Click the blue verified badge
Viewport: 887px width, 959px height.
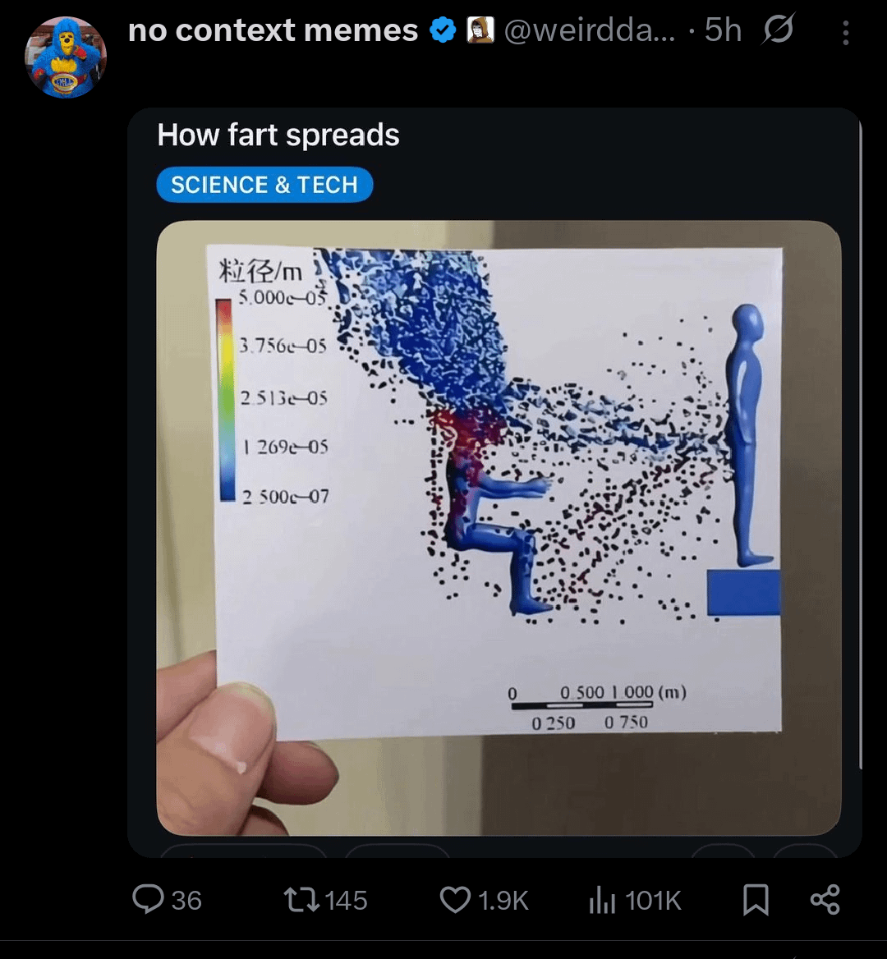click(443, 30)
